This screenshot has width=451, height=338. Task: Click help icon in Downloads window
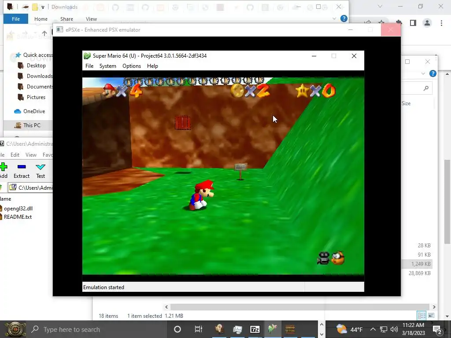coord(344,18)
